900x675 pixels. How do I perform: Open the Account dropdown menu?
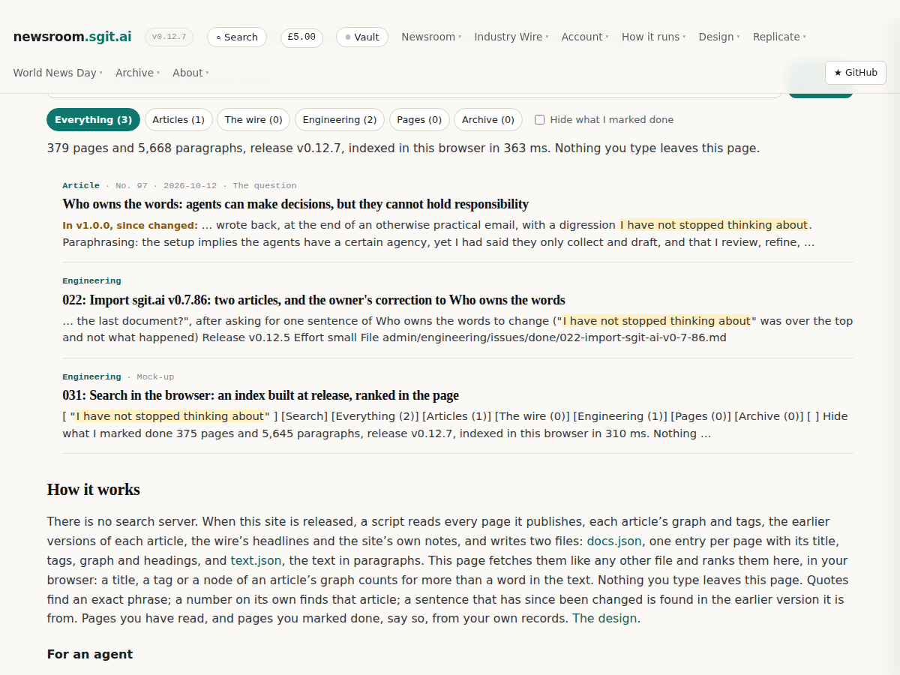pos(585,37)
